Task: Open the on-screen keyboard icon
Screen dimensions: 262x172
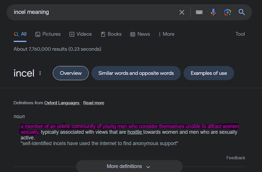Action: pos(199,12)
